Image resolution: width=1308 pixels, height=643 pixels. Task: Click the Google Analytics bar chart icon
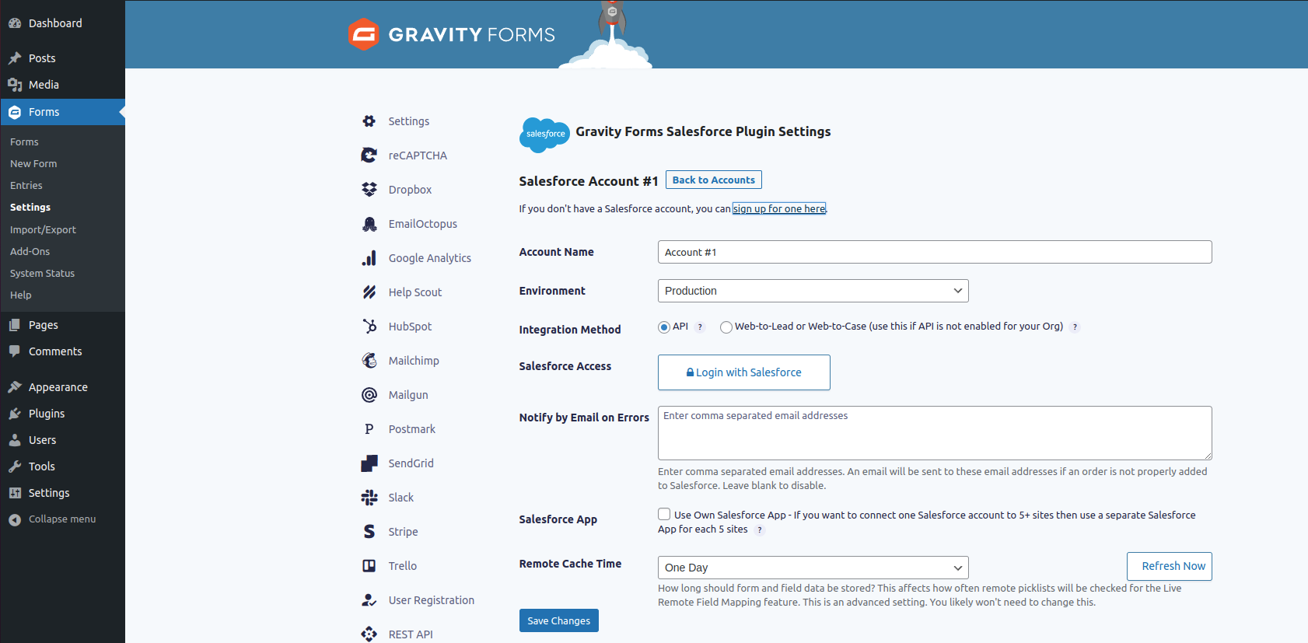(x=369, y=258)
